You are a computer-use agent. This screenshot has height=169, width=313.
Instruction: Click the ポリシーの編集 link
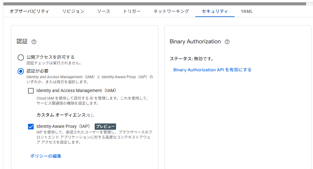[x=46, y=156]
